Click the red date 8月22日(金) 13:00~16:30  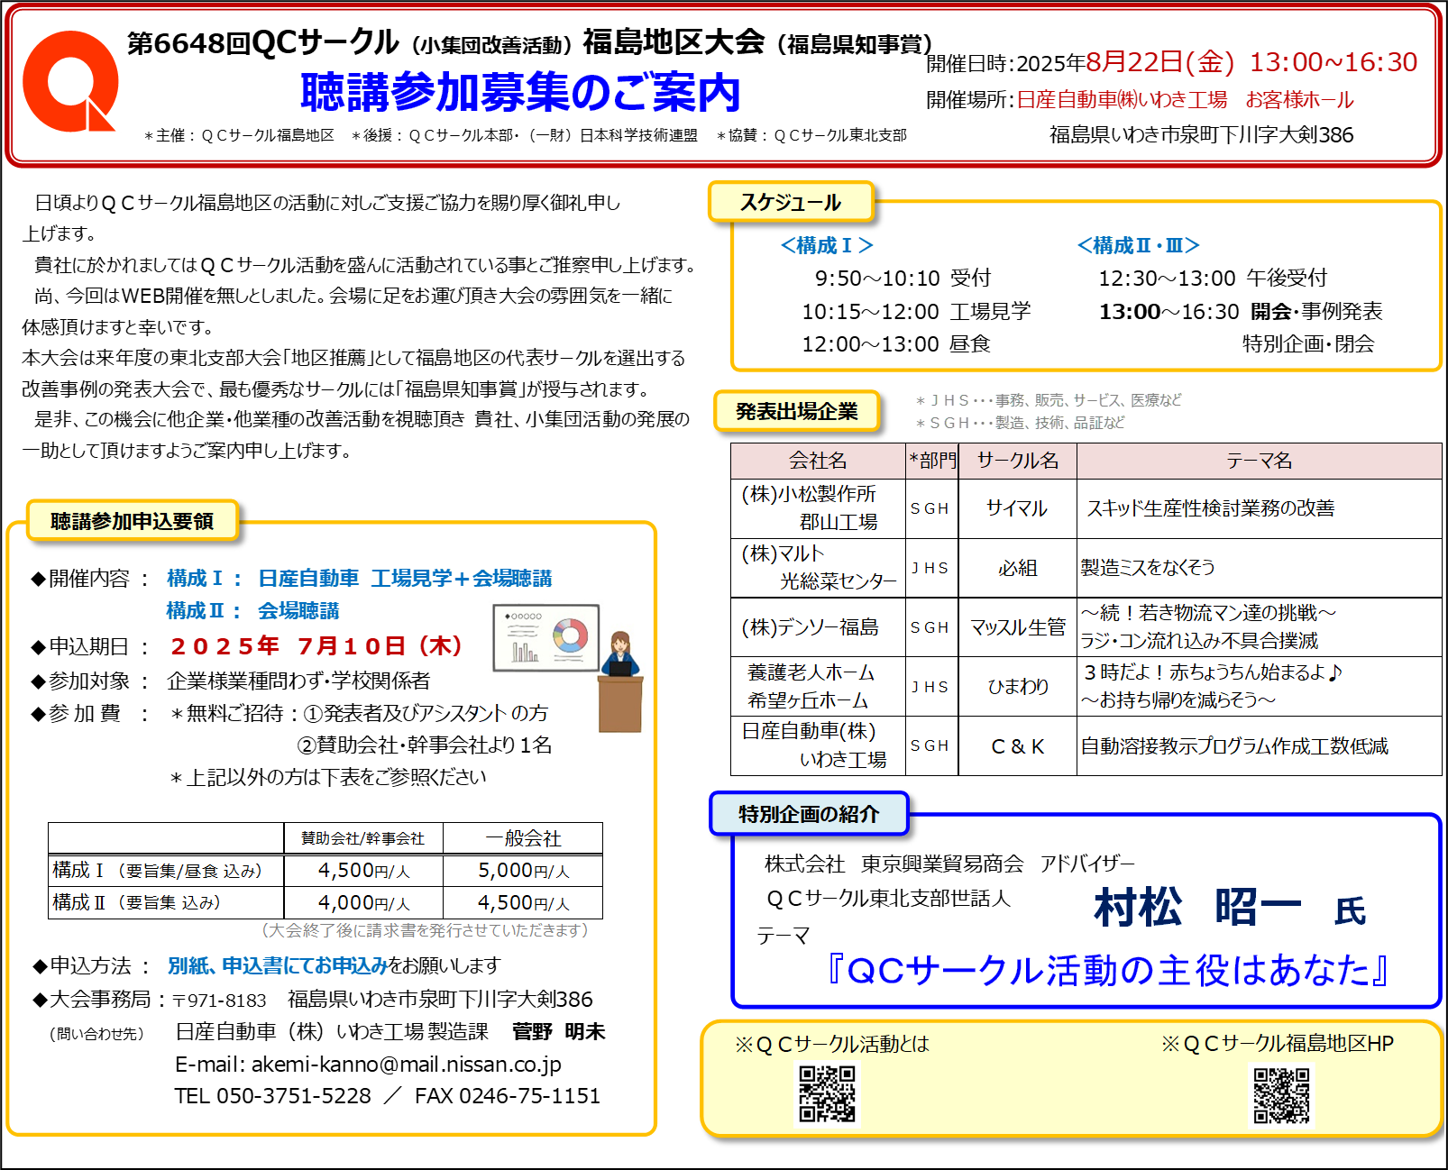pos(1251,61)
